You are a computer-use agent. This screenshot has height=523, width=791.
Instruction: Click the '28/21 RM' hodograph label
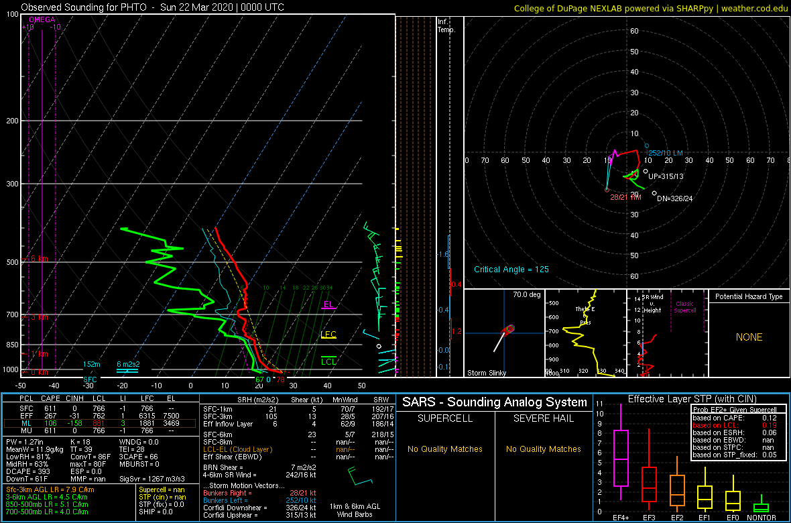(625, 197)
